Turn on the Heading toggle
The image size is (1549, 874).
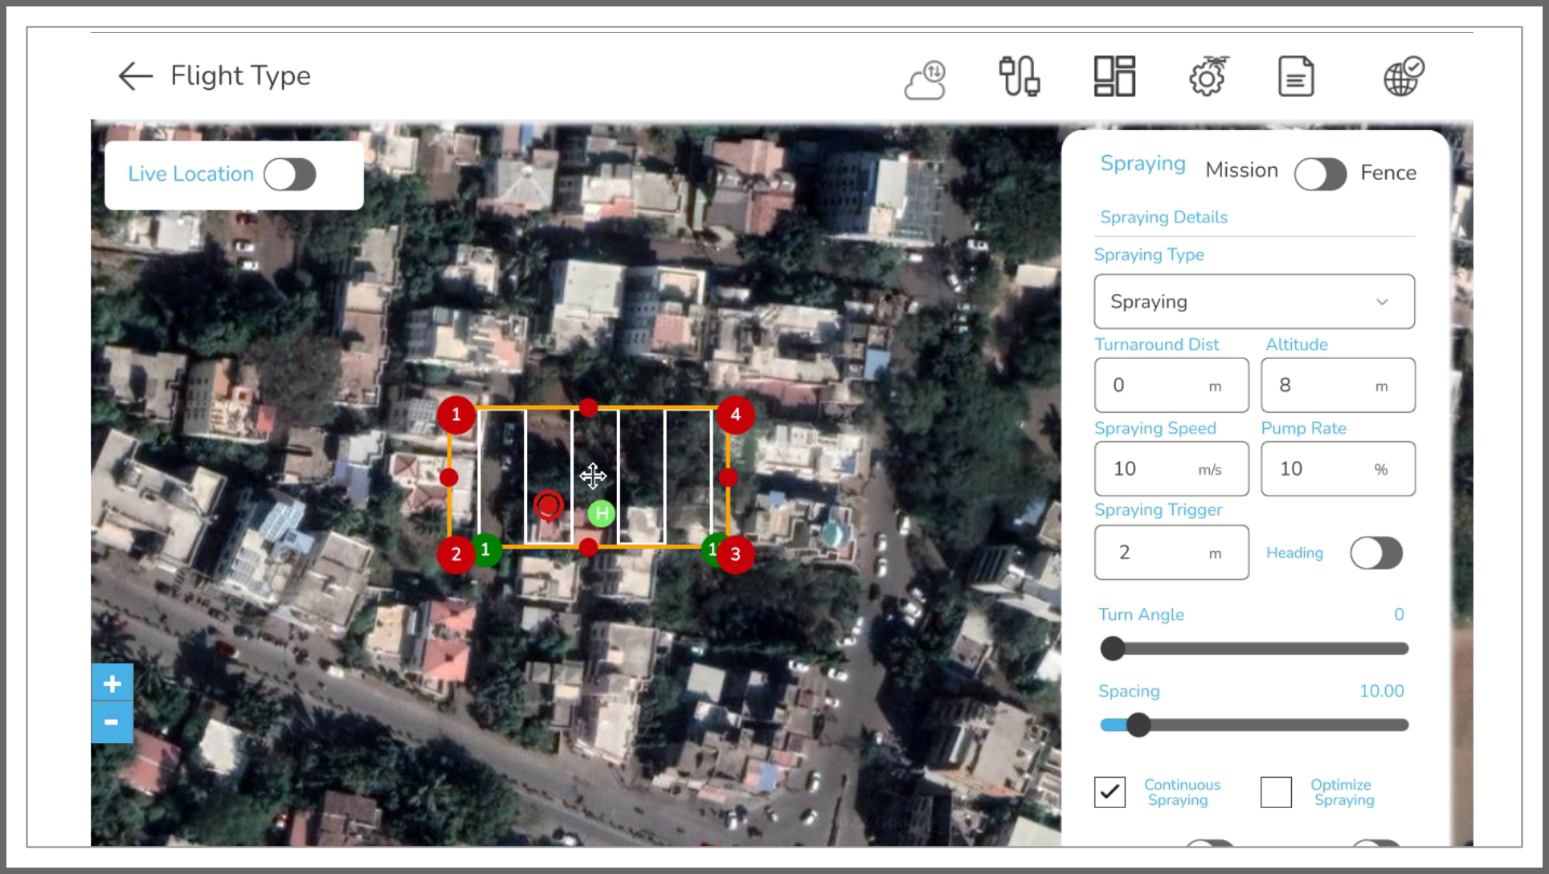tap(1375, 553)
